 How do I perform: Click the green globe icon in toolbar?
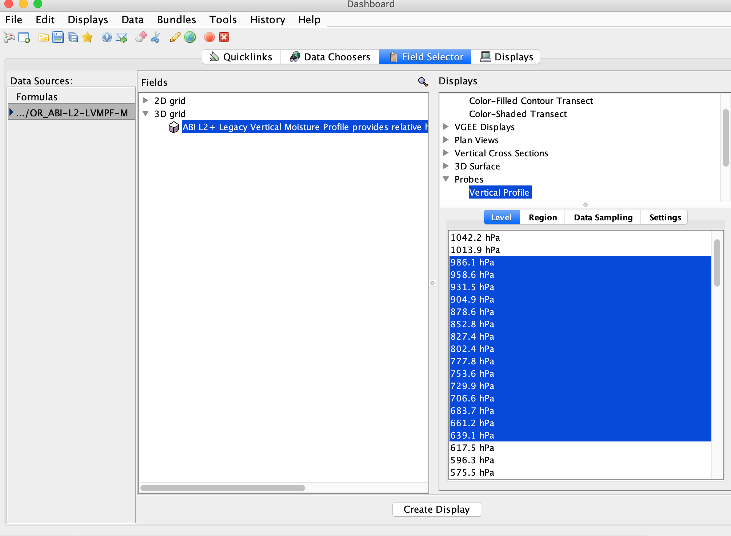(190, 37)
